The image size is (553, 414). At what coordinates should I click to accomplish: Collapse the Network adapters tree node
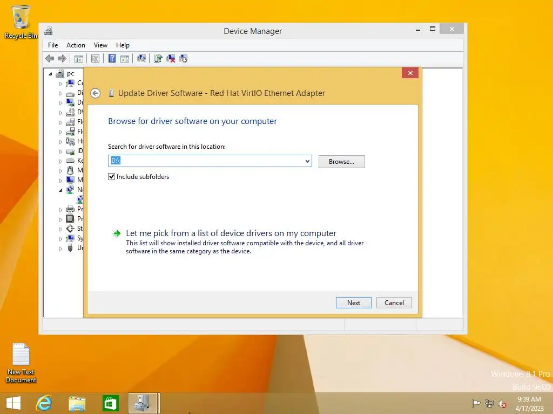[60, 190]
